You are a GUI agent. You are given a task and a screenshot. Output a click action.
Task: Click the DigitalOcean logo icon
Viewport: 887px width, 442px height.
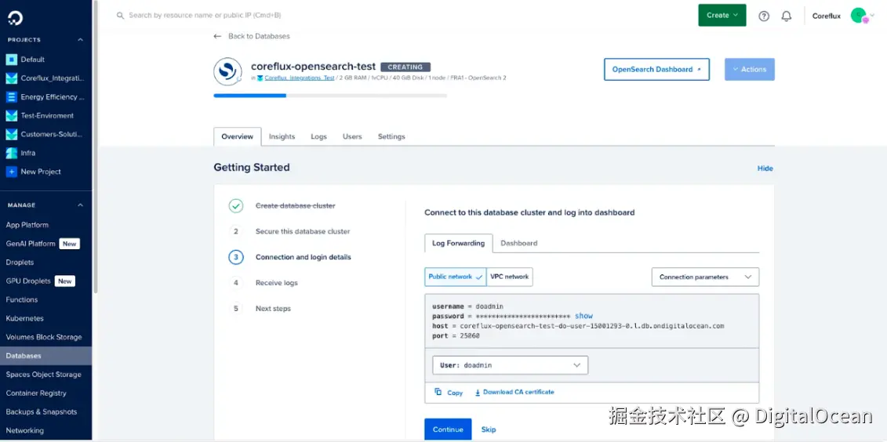point(15,17)
